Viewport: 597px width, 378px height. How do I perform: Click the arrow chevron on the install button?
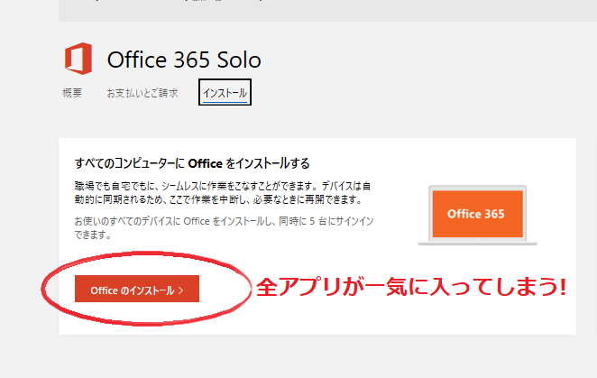[181, 290]
